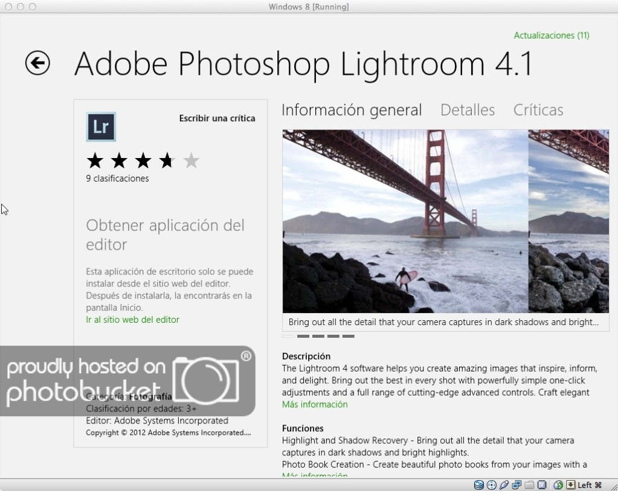Open Actualizaciones (11) link
The image size is (618, 491).
point(551,36)
